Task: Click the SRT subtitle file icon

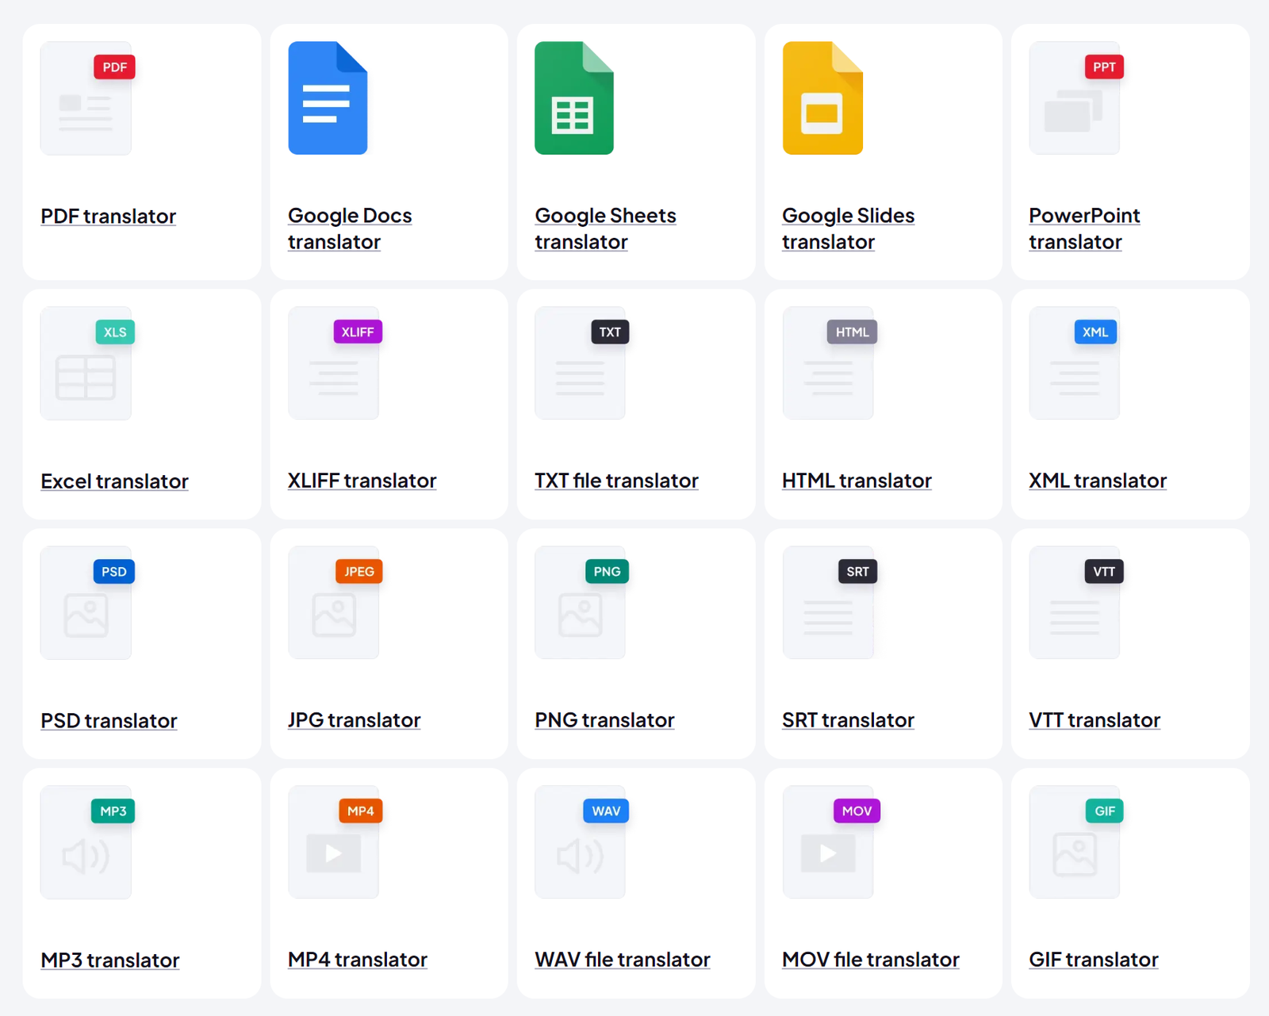Action: [830, 603]
